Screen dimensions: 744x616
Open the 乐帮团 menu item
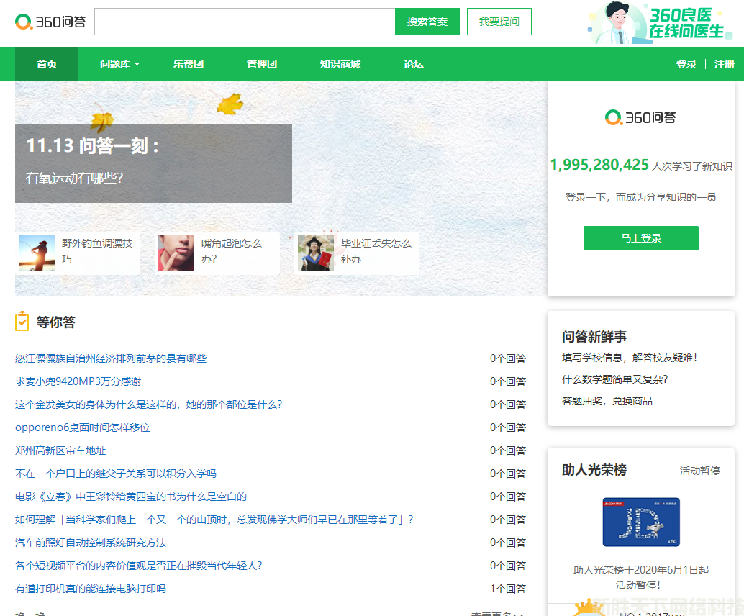[189, 64]
